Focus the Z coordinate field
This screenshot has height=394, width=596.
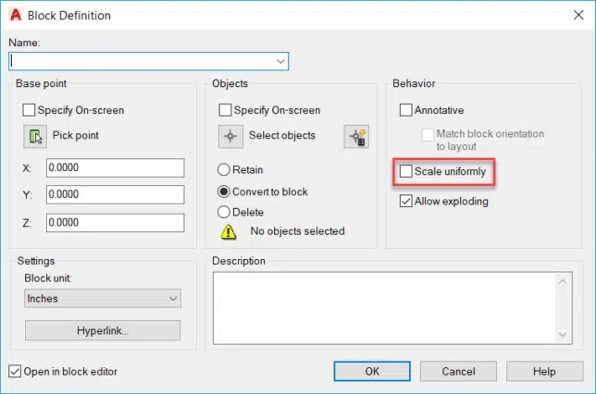pyautogui.click(x=116, y=223)
